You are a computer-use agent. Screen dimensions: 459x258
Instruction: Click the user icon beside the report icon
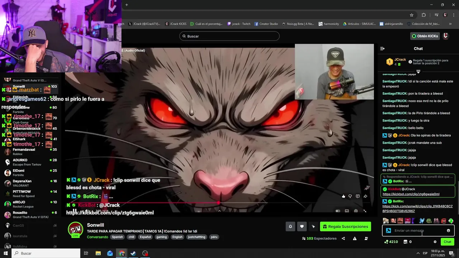(x=366, y=239)
